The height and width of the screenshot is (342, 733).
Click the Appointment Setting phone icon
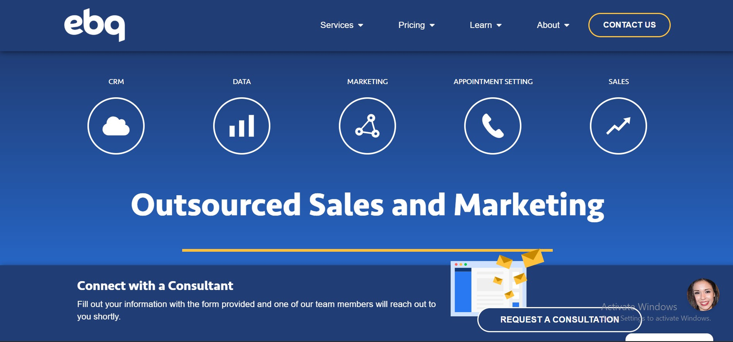(492, 126)
